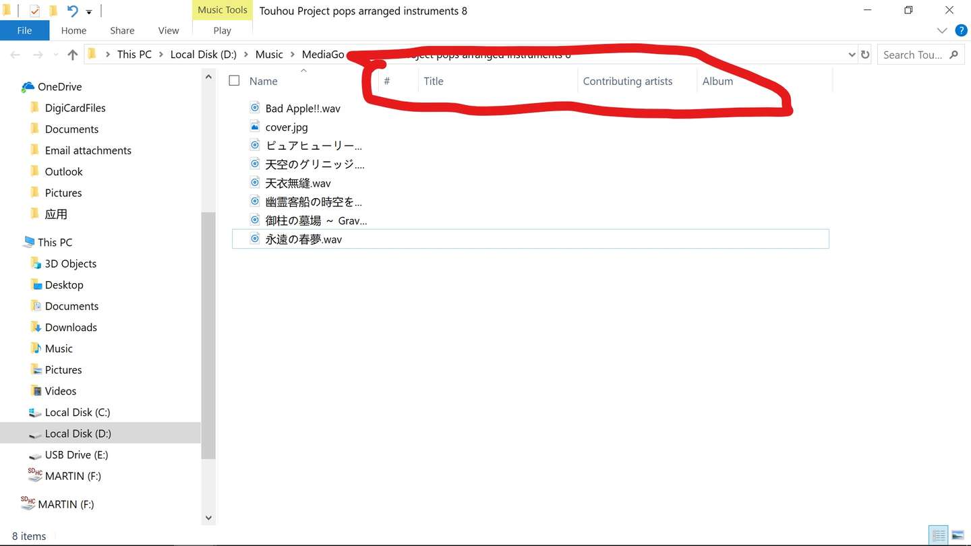Screen dimensions: 971x546
Task: Expand the chevron after Music in address bar
Action: coord(293,55)
